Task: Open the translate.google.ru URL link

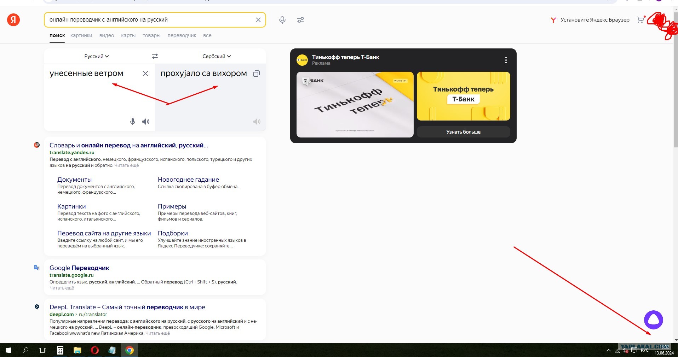Action: pyautogui.click(x=71, y=275)
